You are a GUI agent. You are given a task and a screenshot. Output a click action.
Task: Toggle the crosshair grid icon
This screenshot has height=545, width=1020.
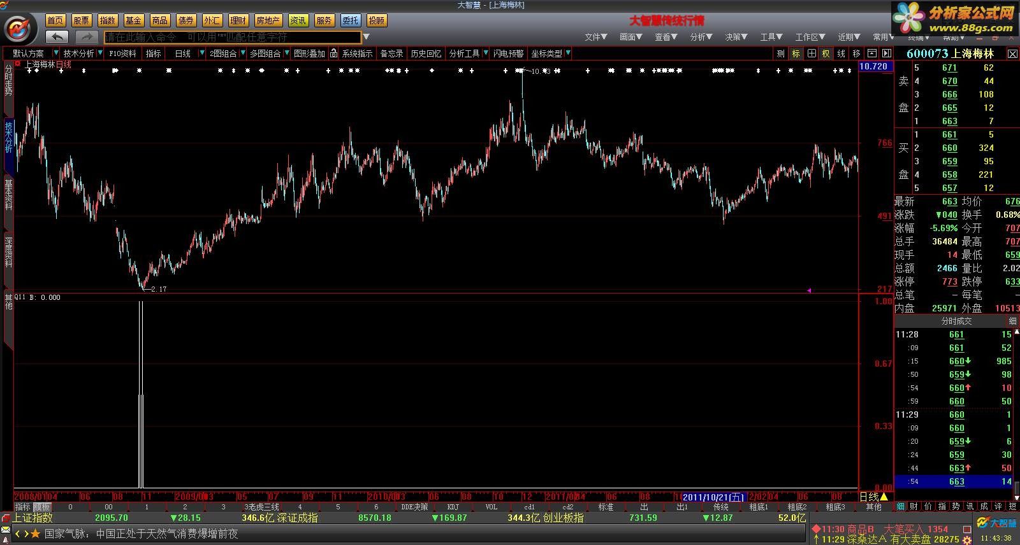click(812, 53)
